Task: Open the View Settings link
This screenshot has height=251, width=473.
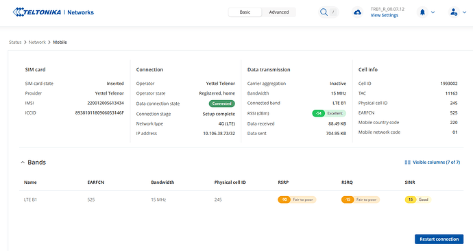Action: 385,15
